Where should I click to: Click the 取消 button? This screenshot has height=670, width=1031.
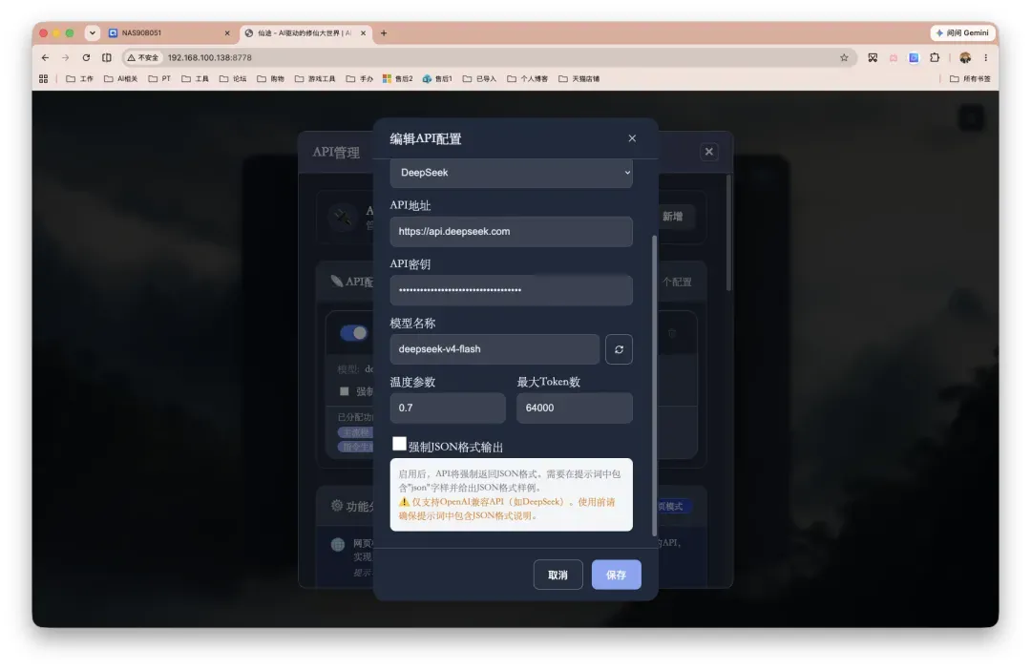tap(558, 575)
